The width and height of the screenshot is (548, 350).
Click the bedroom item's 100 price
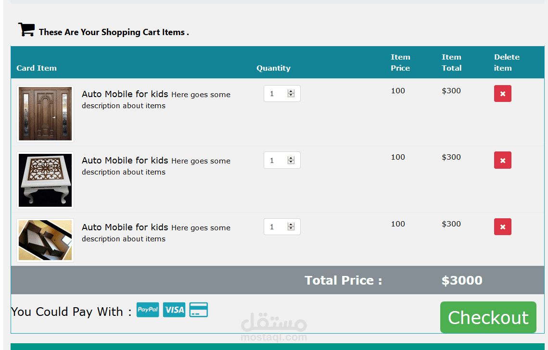[398, 224]
